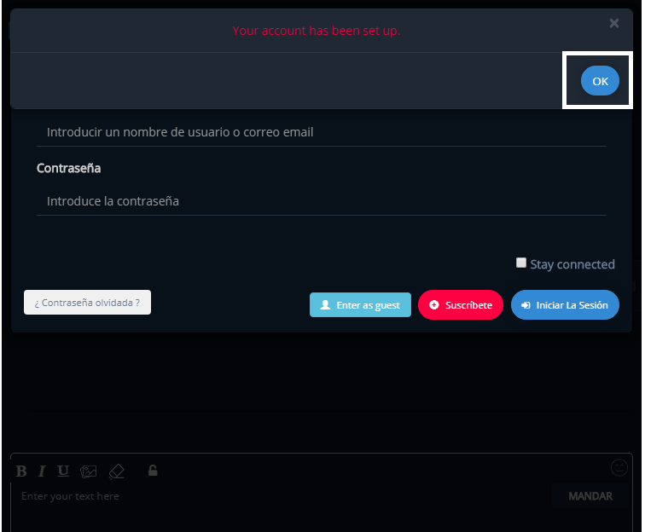This screenshot has width=645, height=532.
Task: Enable the Stay connected checkbox
Action: click(x=521, y=263)
